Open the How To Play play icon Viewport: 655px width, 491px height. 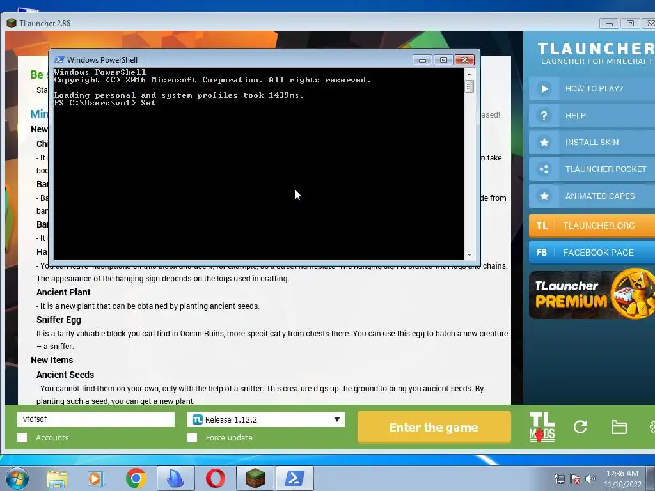(x=544, y=88)
